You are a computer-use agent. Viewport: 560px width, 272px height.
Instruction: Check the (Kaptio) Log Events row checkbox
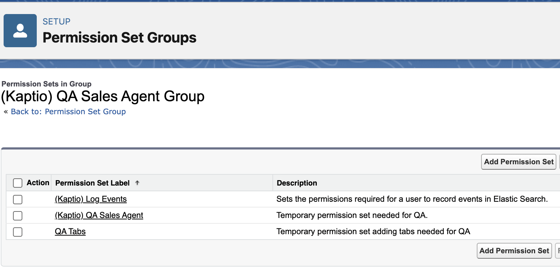[17, 199]
